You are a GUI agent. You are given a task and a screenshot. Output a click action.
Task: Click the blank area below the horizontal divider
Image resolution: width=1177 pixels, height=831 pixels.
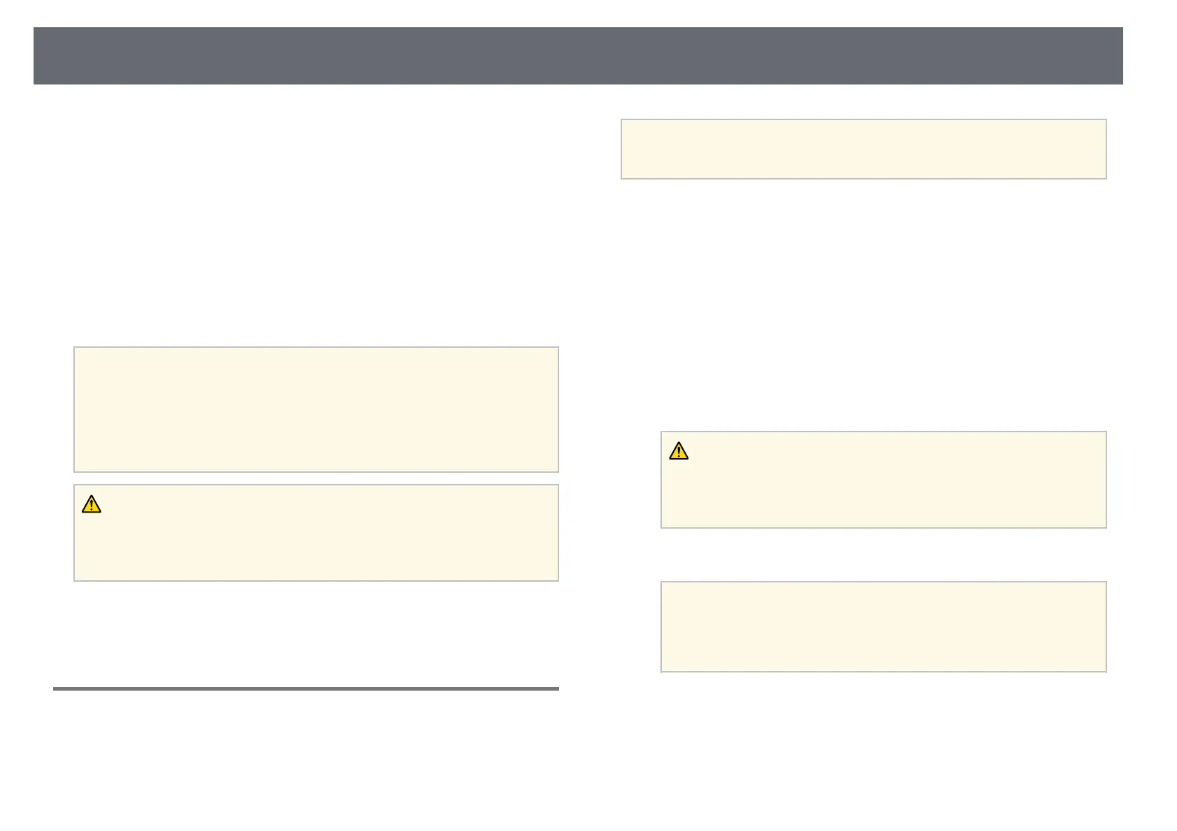[306, 754]
